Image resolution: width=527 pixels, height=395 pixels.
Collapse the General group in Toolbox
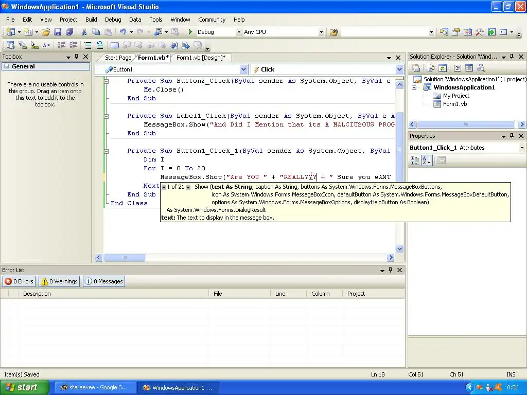tap(6, 66)
